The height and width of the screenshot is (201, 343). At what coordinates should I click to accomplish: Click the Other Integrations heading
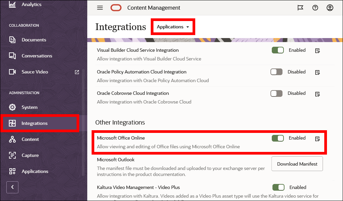point(120,122)
